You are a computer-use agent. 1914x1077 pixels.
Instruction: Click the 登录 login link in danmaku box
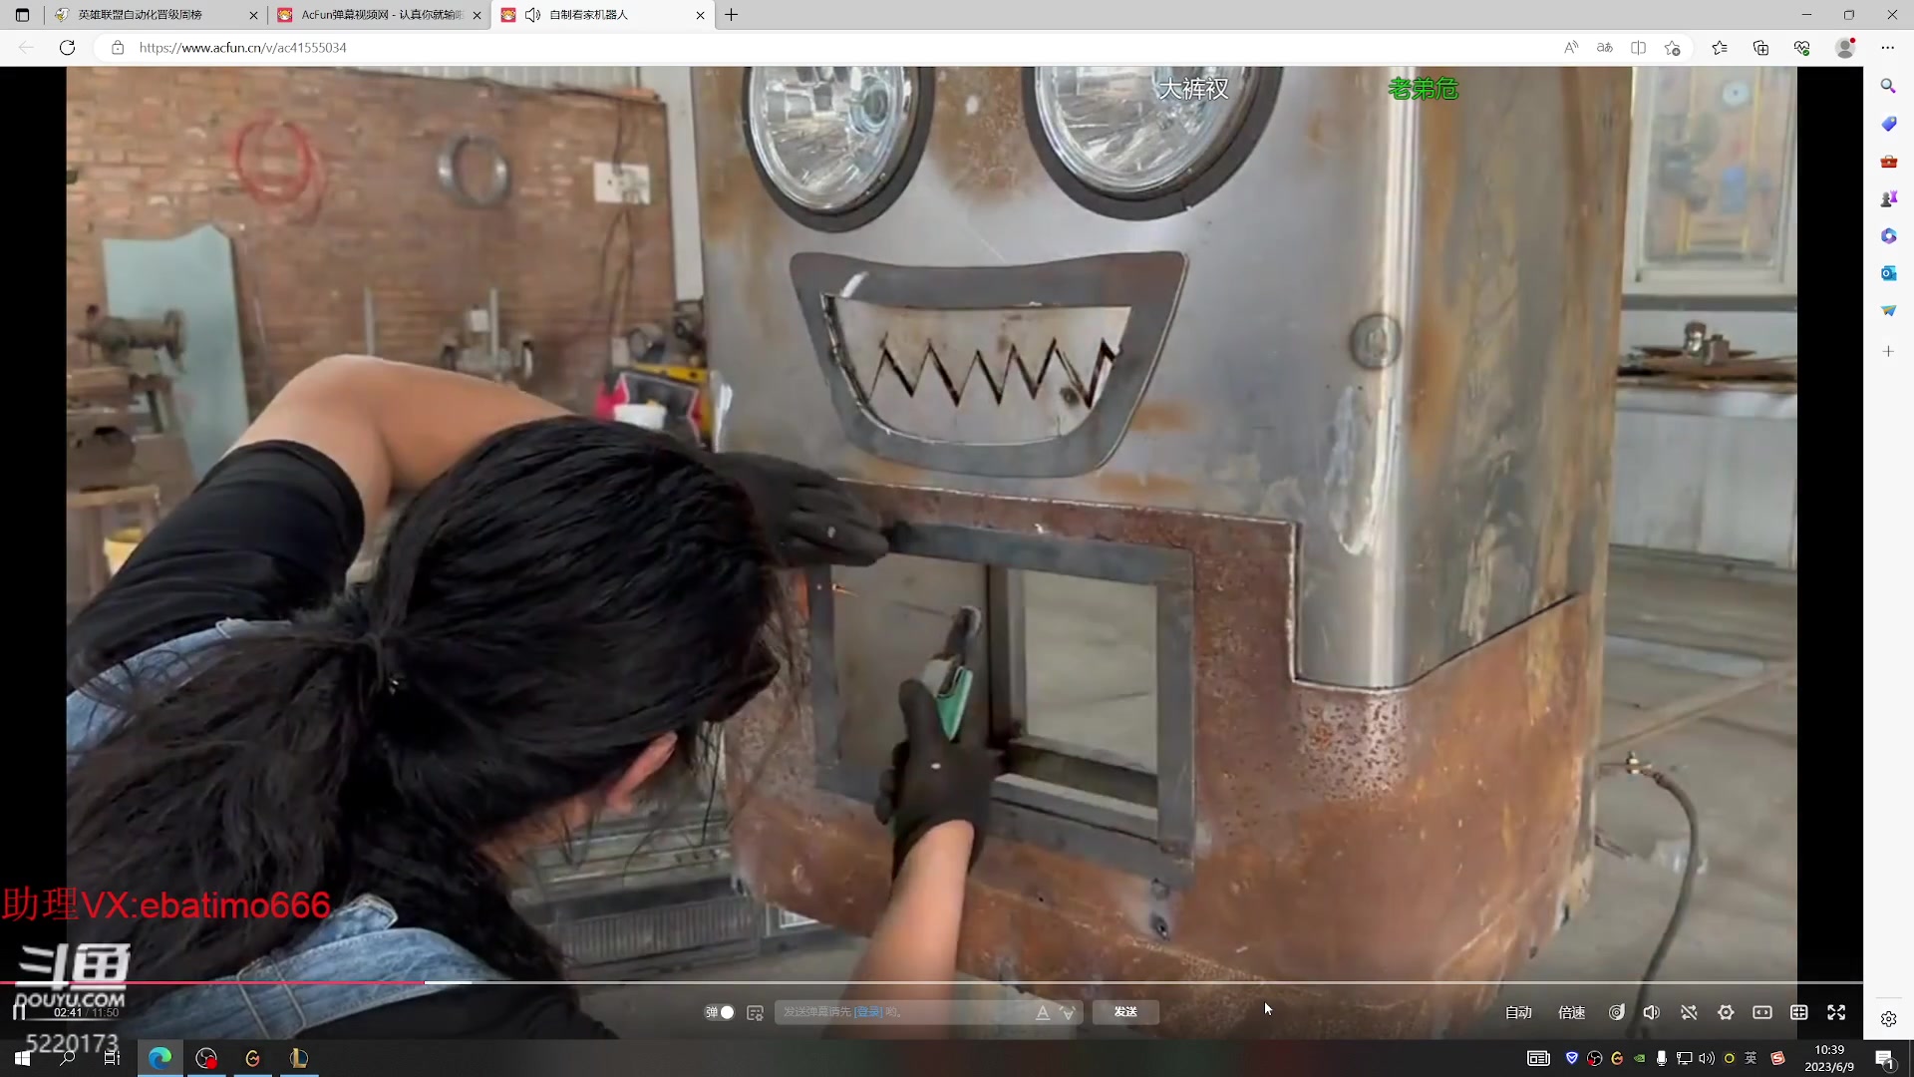pos(868,1012)
